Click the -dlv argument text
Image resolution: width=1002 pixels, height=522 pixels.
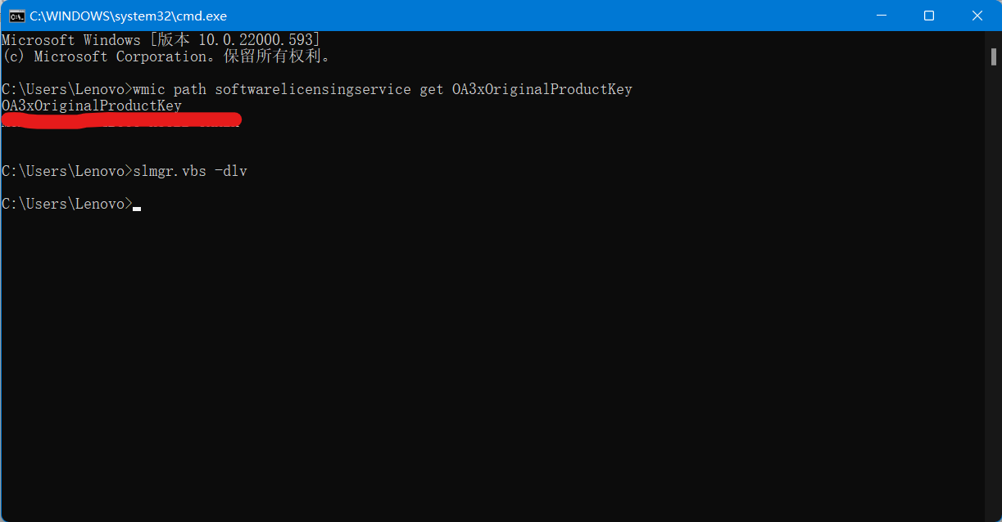[x=233, y=170]
